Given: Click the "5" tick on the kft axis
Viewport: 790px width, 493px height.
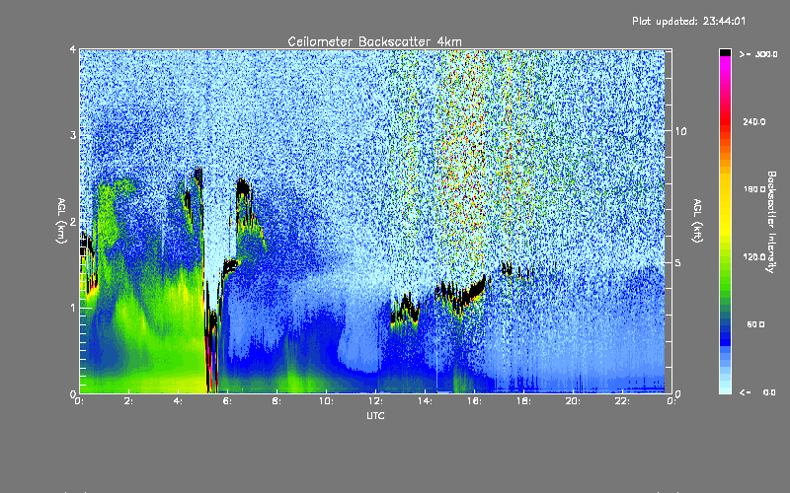Looking at the screenshot, I should 678,262.
